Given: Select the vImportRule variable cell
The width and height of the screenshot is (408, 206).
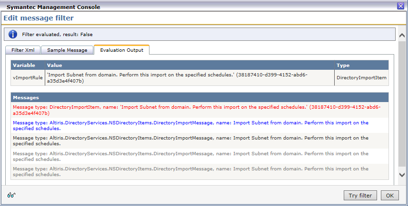Looking at the screenshot, I should tap(28, 77).
